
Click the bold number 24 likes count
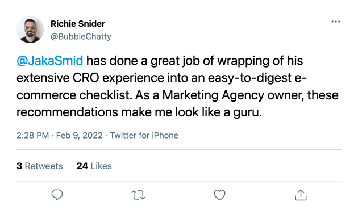coord(82,166)
